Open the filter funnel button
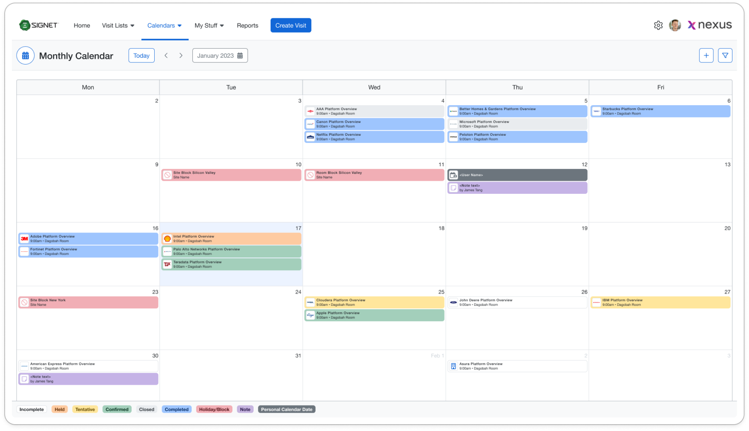Image resolution: width=749 pixels, height=431 pixels. tap(725, 56)
